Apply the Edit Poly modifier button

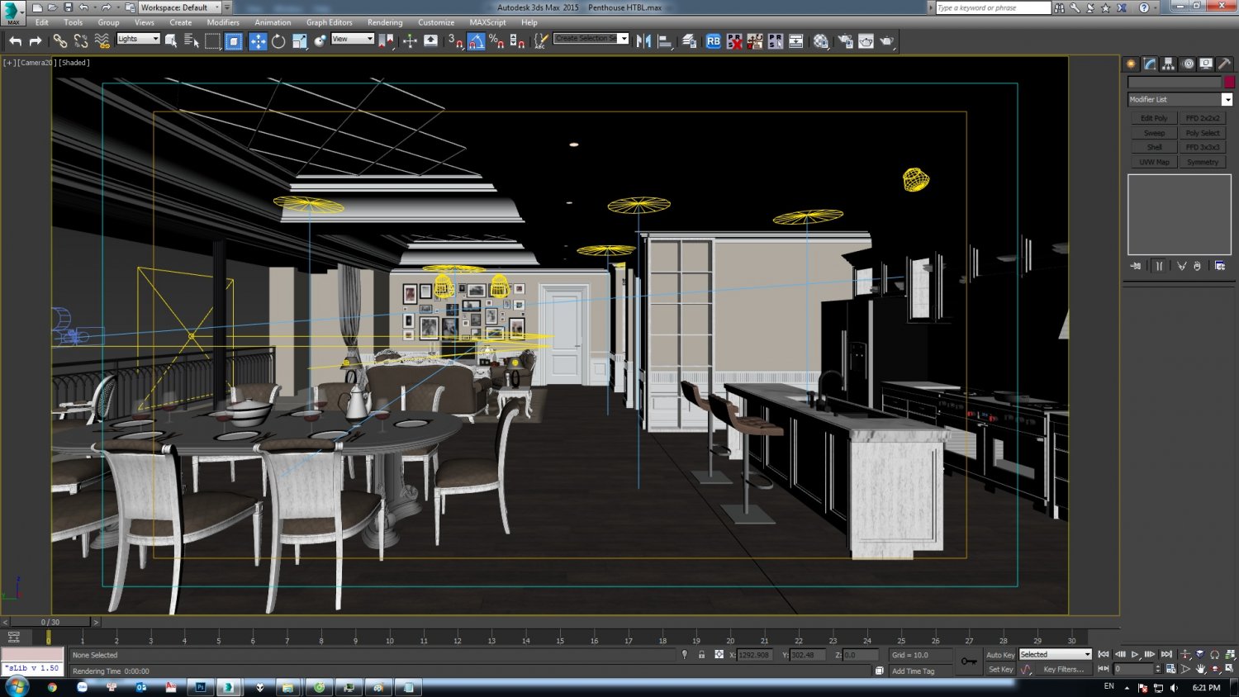[x=1153, y=117]
